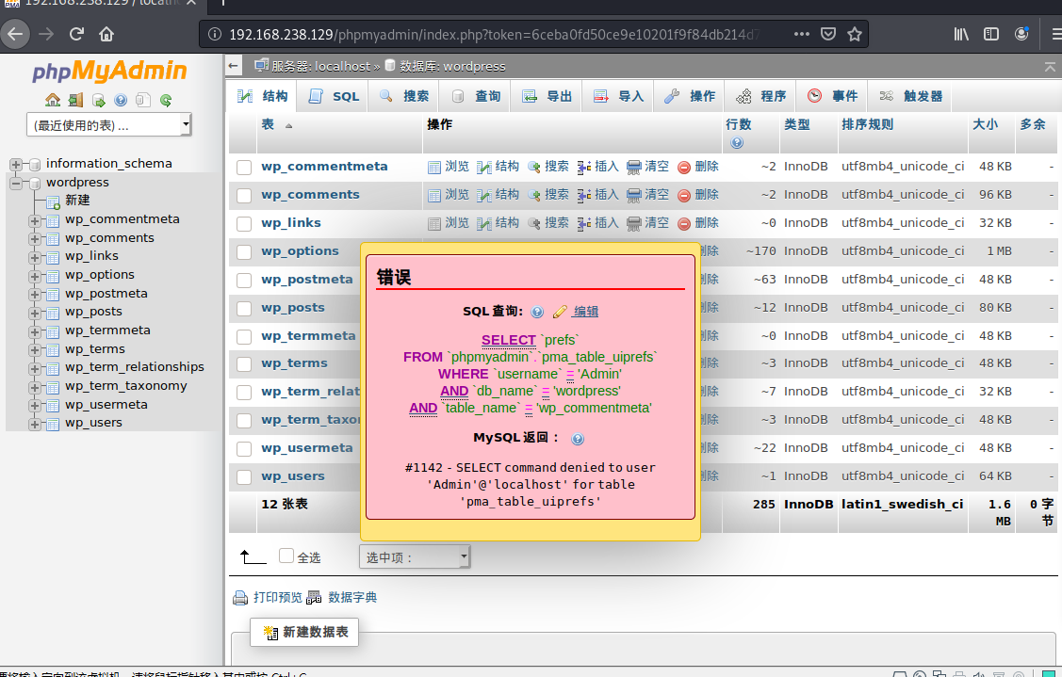The image size is (1062, 677).
Task: Expand wp_options in navigation tree
Action: [x=35, y=276]
